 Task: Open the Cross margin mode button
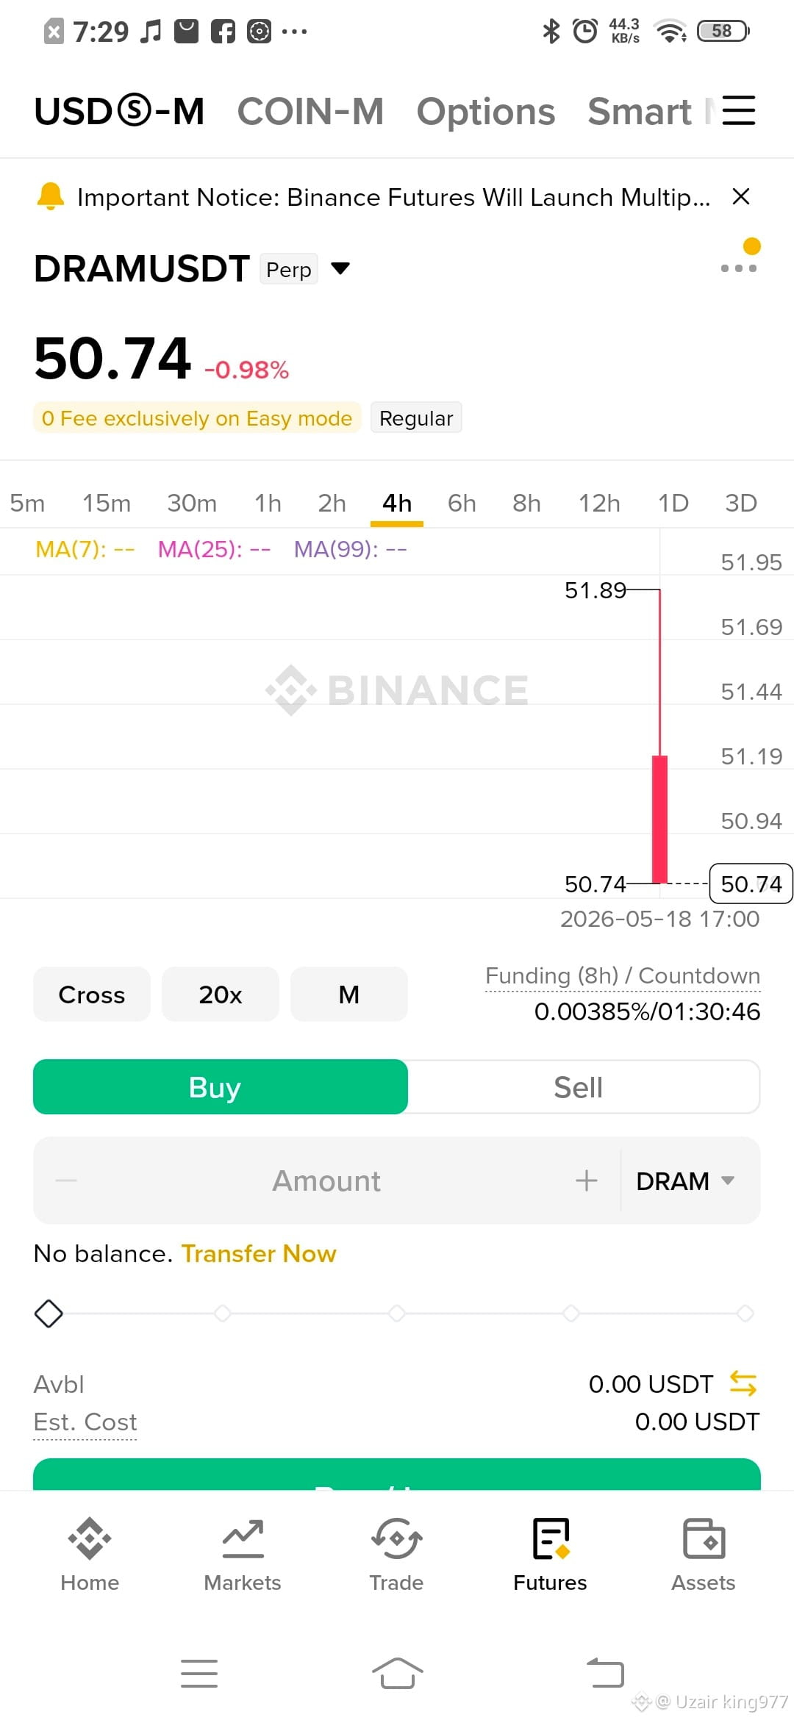[92, 995]
